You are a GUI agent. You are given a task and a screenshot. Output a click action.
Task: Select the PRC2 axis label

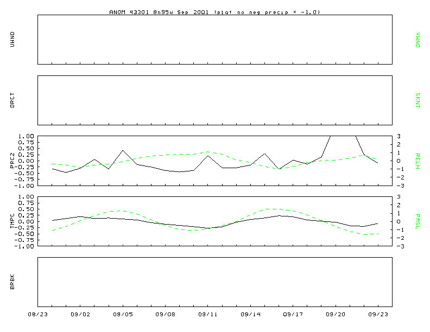(12, 161)
